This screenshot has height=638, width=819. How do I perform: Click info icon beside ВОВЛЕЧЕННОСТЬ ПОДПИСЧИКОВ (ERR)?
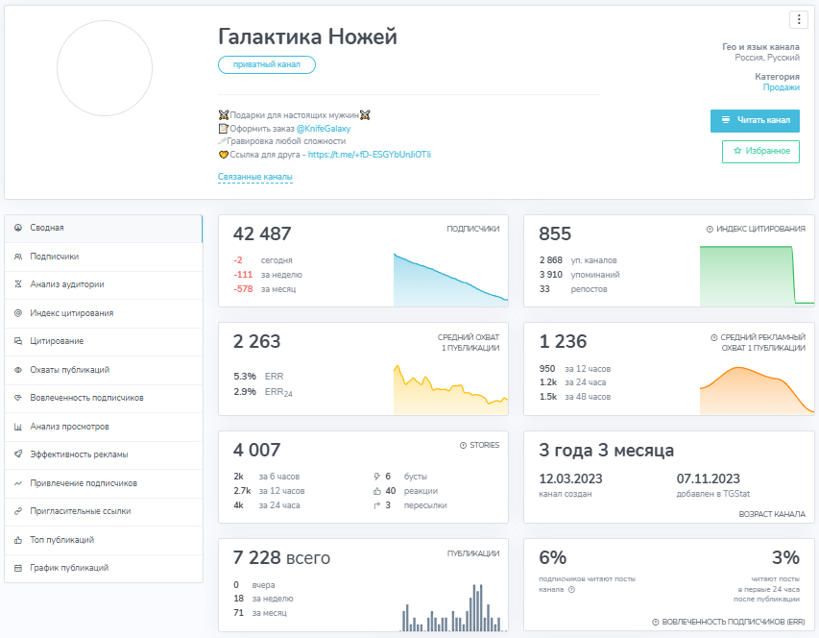pos(656,622)
